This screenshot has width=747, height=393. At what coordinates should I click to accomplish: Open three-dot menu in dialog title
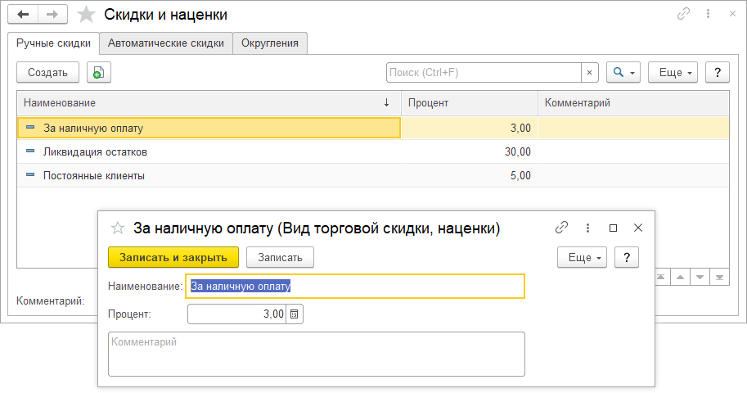pos(587,228)
